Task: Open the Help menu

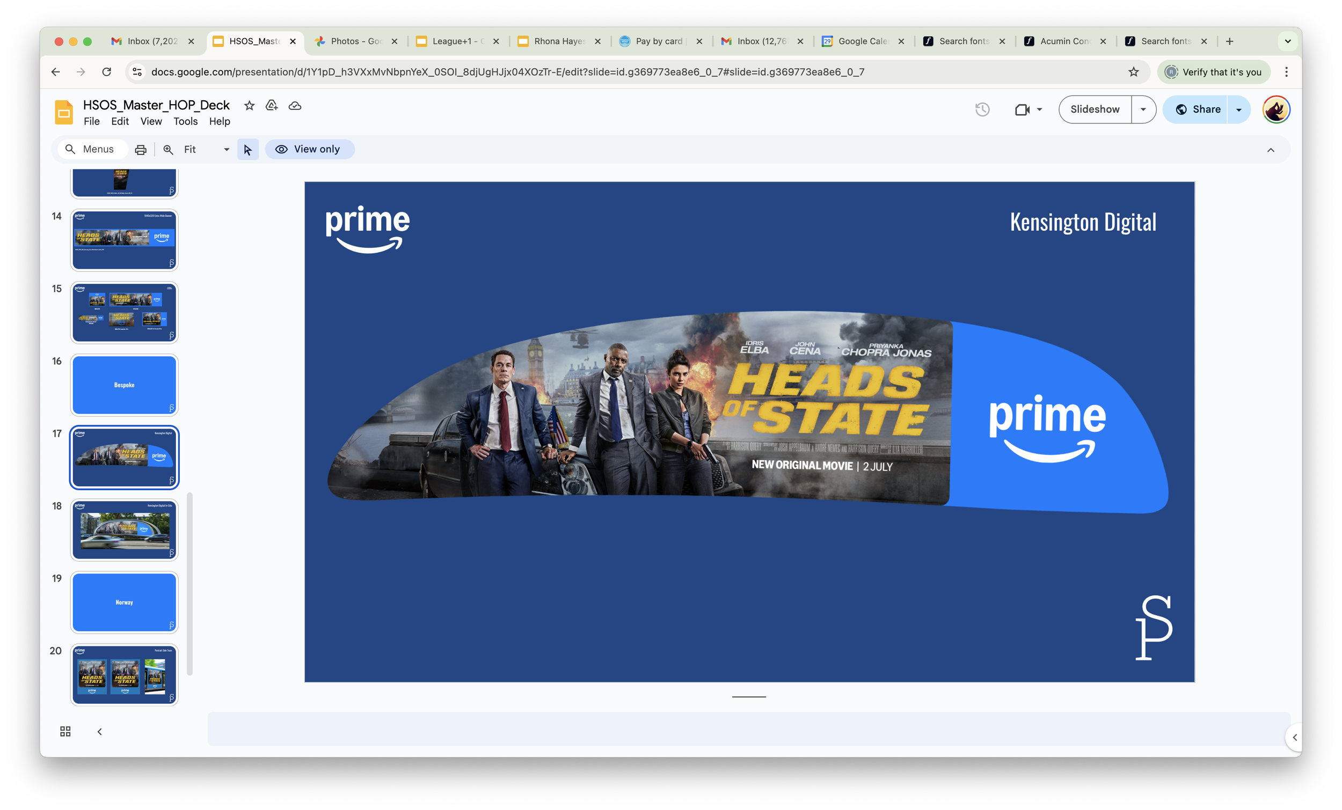Action: [220, 121]
